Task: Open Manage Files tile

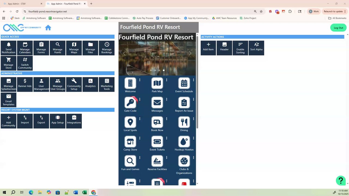Action: point(90,48)
